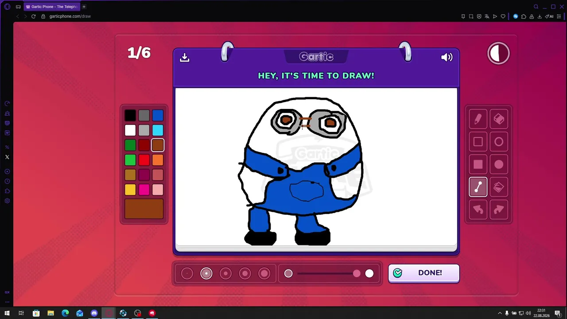Click the address bar URL field
The width and height of the screenshot is (567, 319).
click(248, 16)
